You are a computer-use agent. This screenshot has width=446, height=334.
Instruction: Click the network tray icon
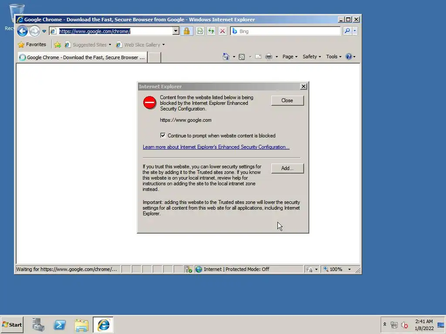click(x=394, y=324)
